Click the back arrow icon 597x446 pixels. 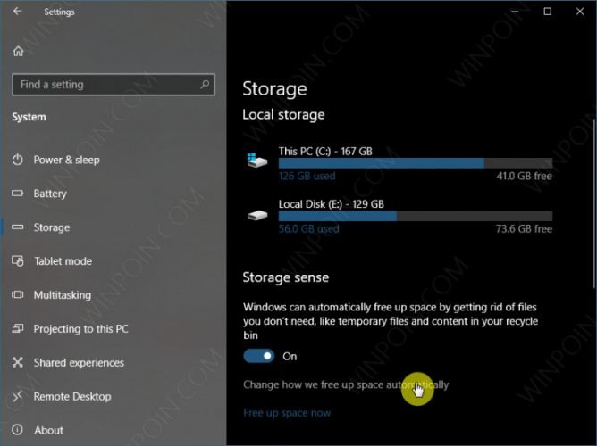18,12
